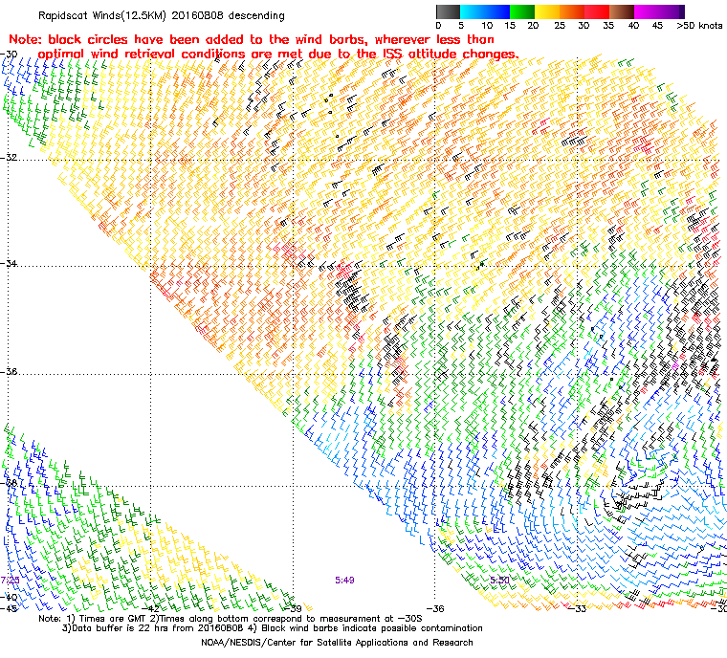The height and width of the screenshot is (658, 727).
Task: Click the legend scale label '45'
Action: click(657, 26)
